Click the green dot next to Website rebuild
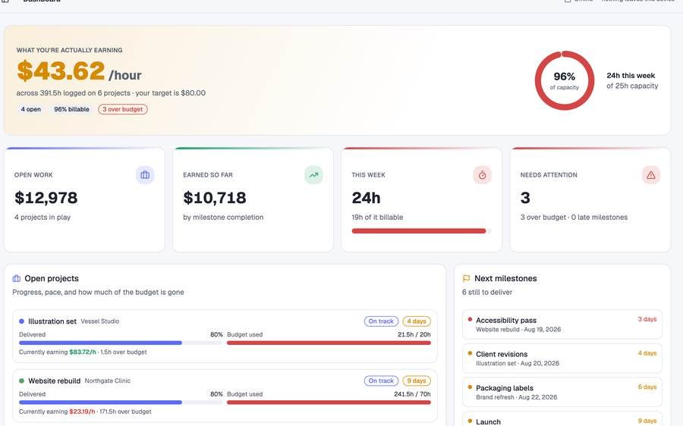 tap(21, 381)
